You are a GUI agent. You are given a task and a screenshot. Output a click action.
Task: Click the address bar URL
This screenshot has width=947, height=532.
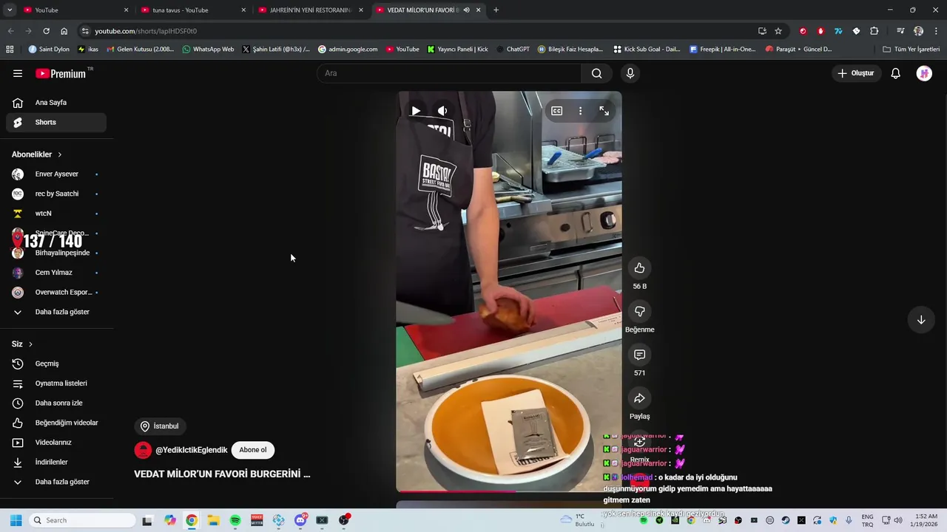[x=146, y=31]
